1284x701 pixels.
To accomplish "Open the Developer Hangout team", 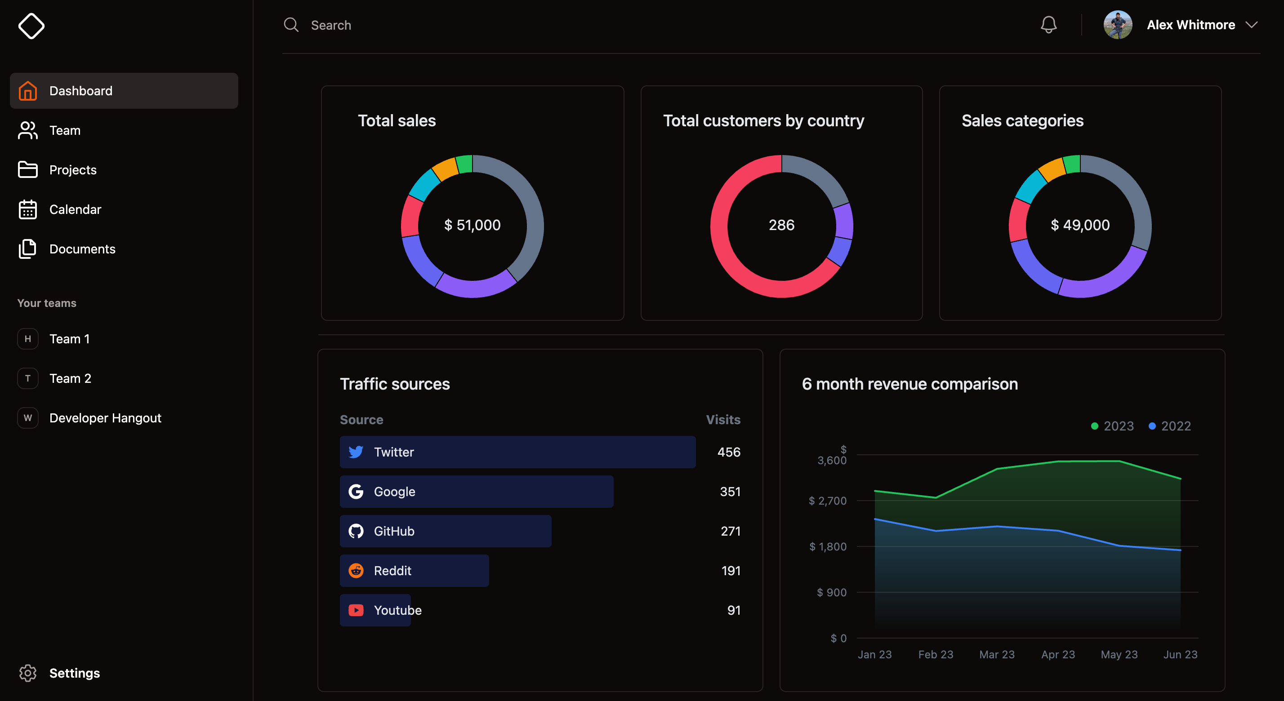I will pyautogui.click(x=105, y=417).
